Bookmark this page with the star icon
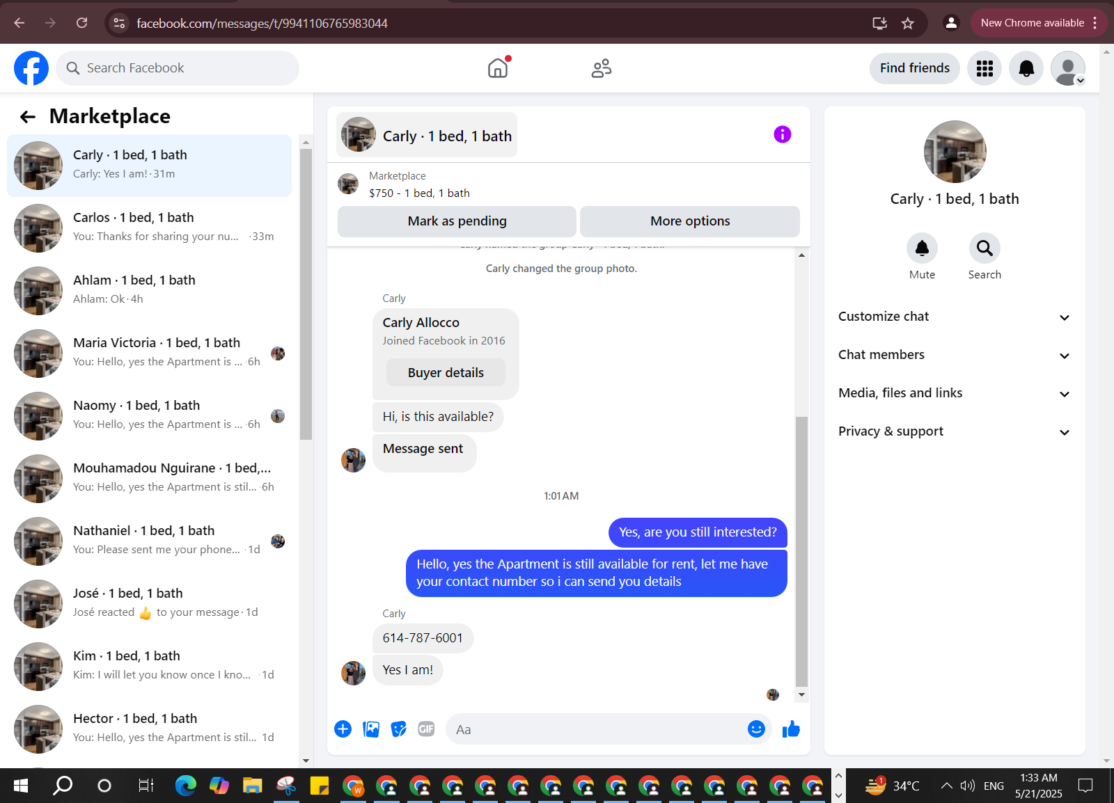The height and width of the screenshot is (803, 1114). (908, 23)
